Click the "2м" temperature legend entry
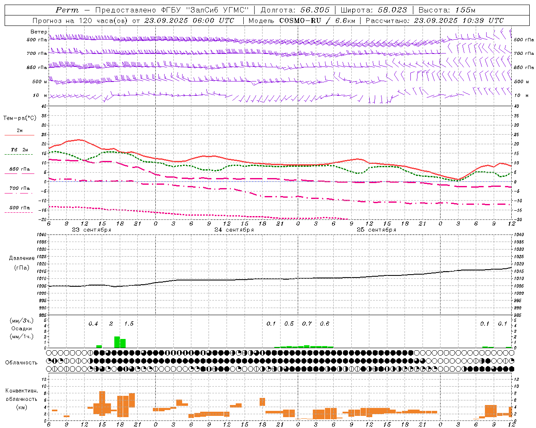This screenshot has width=536, height=428. [20, 131]
